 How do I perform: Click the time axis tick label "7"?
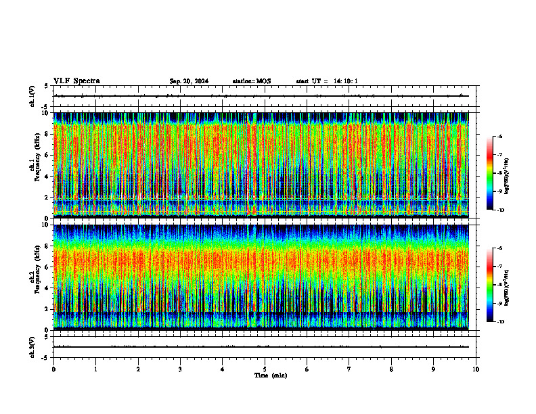(349, 369)
